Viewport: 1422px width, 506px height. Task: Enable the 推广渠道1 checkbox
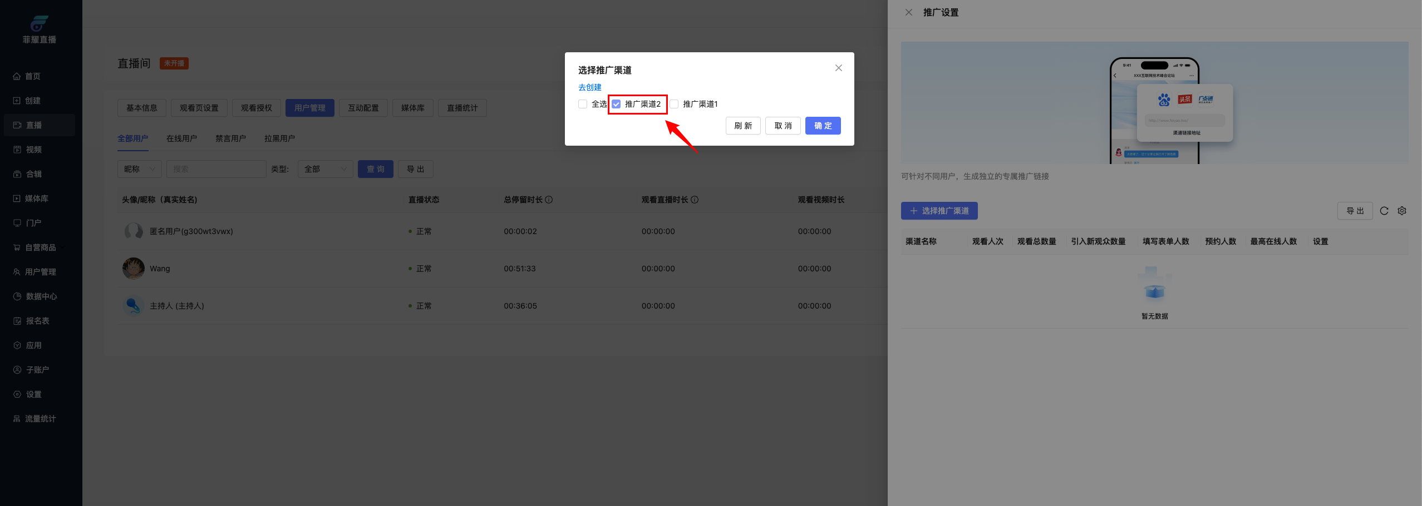[674, 104]
